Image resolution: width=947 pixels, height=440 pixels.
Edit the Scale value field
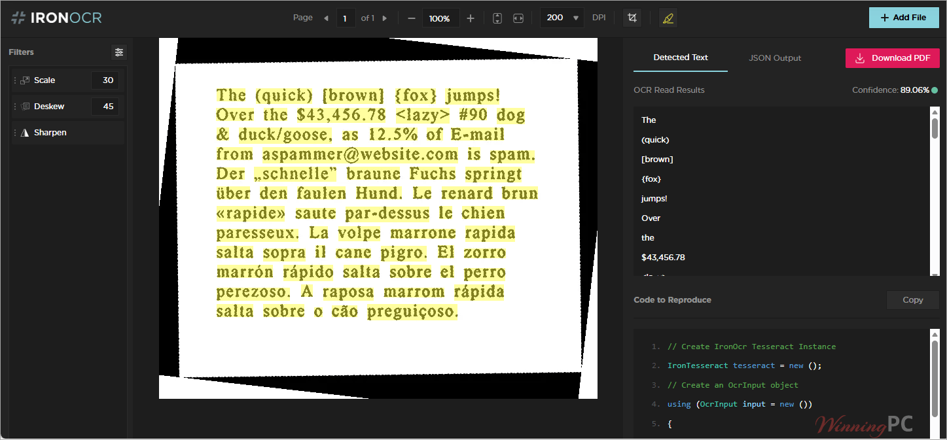point(105,80)
